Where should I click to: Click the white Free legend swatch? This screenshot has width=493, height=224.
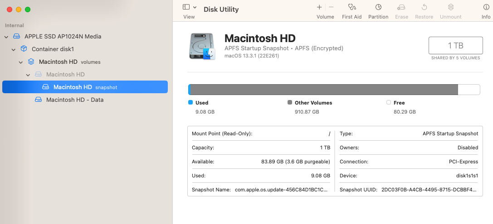pyautogui.click(x=389, y=102)
